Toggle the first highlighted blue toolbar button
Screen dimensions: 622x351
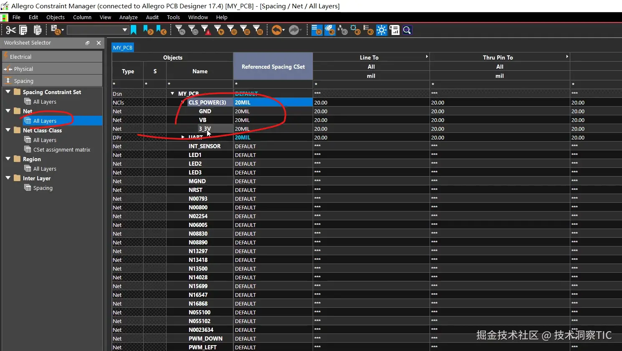[x=317, y=30]
